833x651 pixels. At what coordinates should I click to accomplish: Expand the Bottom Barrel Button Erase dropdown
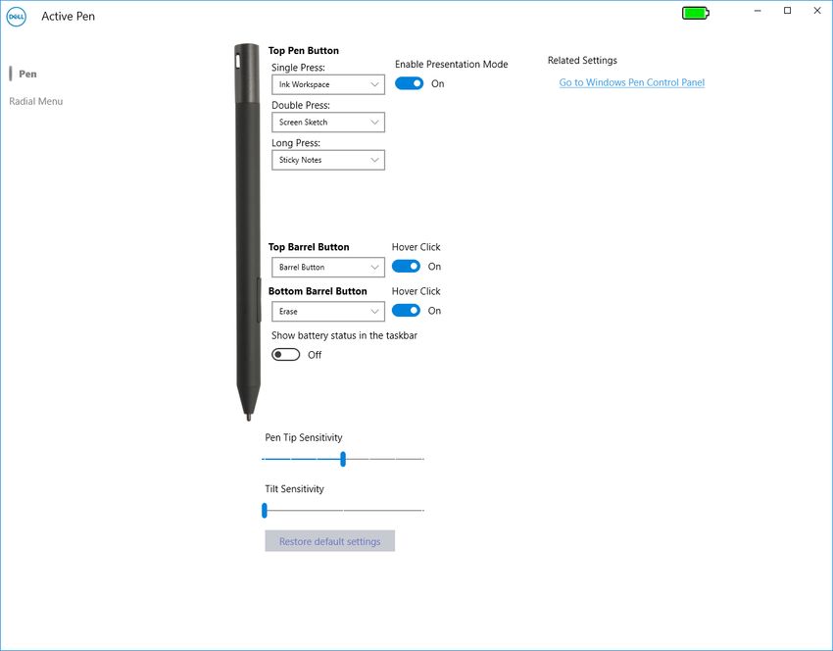327,312
